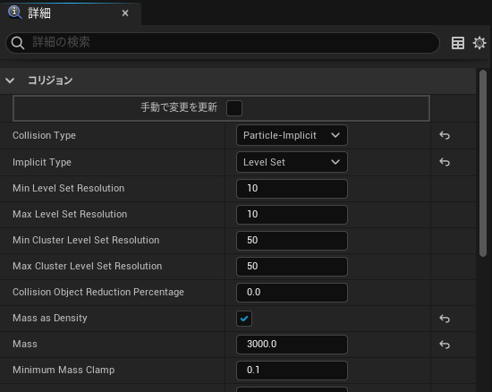Click the 詳細 panel info icon
This screenshot has width=492, height=392.
(x=14, y=13)
